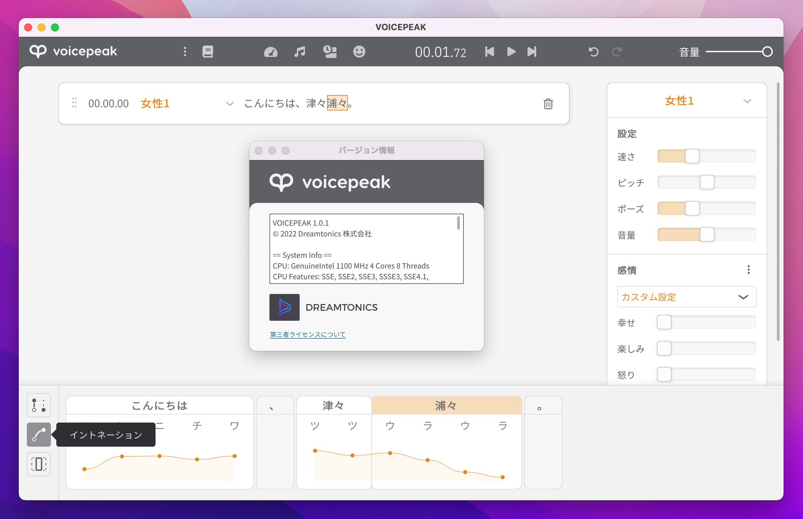Click the voicepeak logo in toolbar

click(x=73, y=51)
